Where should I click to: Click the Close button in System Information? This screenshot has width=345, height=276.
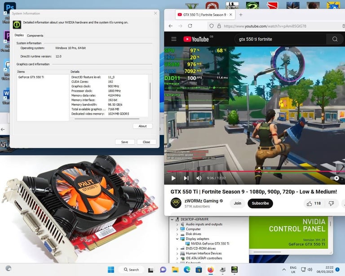coord(146,142)
